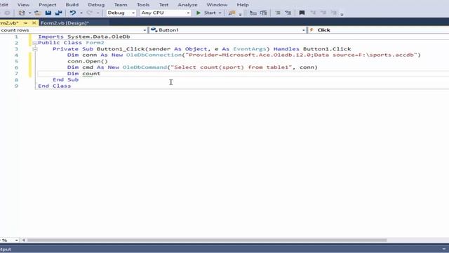The width and height of the screenshot is (449, 253).
Task: Comment out the selected lines icon
Action: [278, 13]
